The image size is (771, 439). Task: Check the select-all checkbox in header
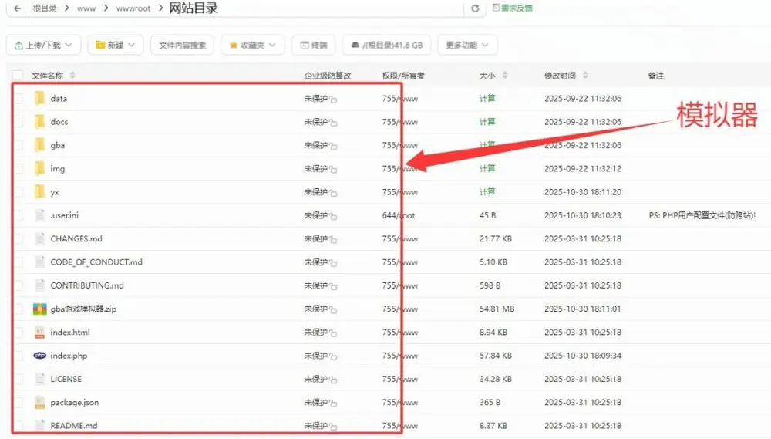coord(19,76)
